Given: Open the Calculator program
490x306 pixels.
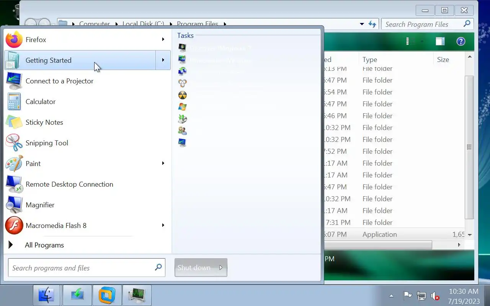Looking at the screenshot, I should pos(87,102).
